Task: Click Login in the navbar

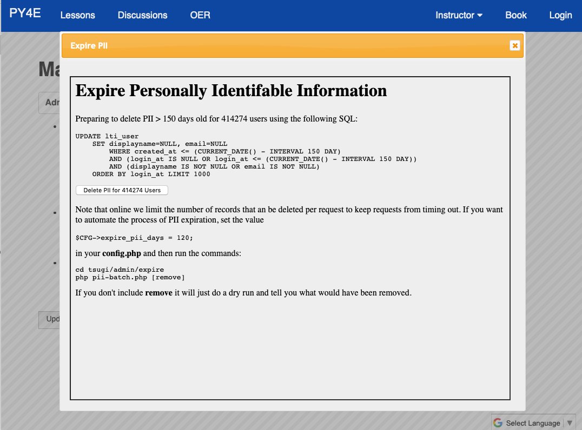Action: 560,15
